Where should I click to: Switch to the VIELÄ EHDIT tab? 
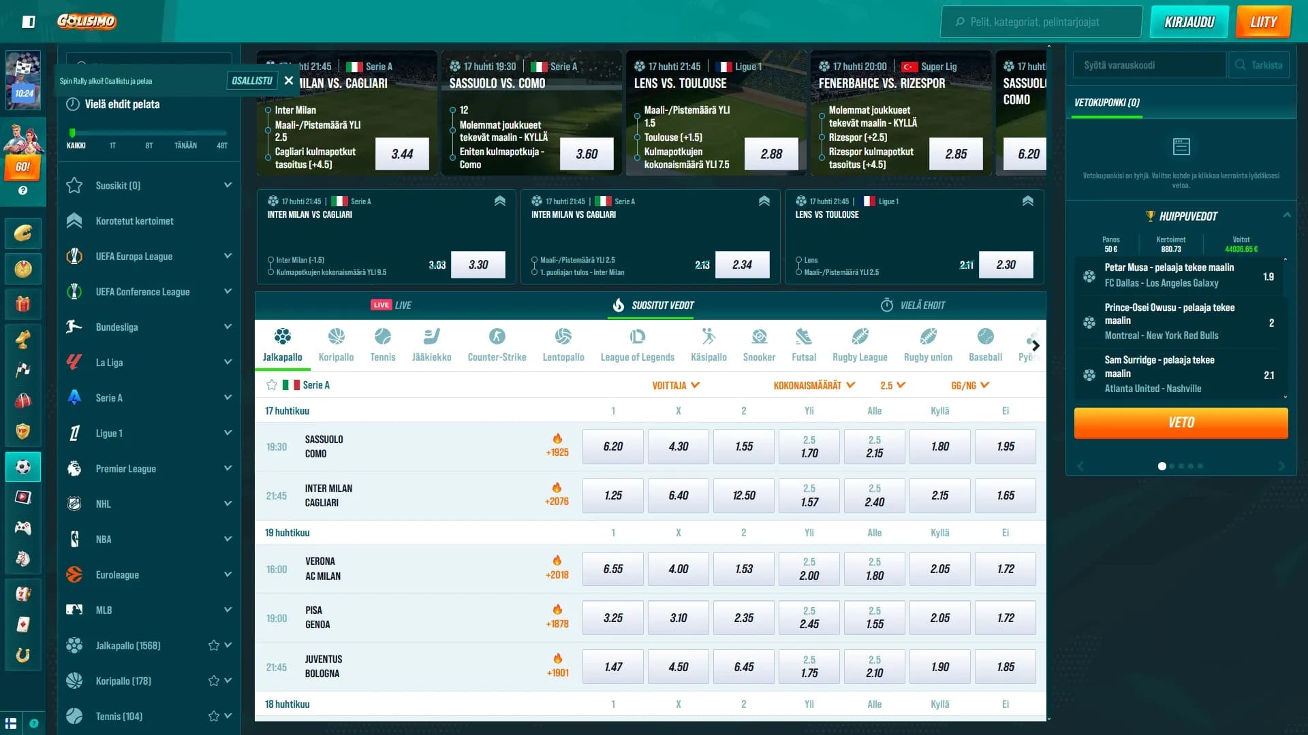point(913,305)
